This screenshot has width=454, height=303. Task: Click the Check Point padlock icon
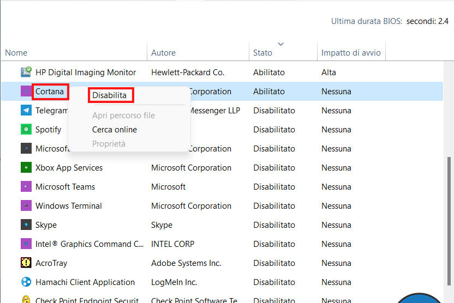tap(26, 299)
